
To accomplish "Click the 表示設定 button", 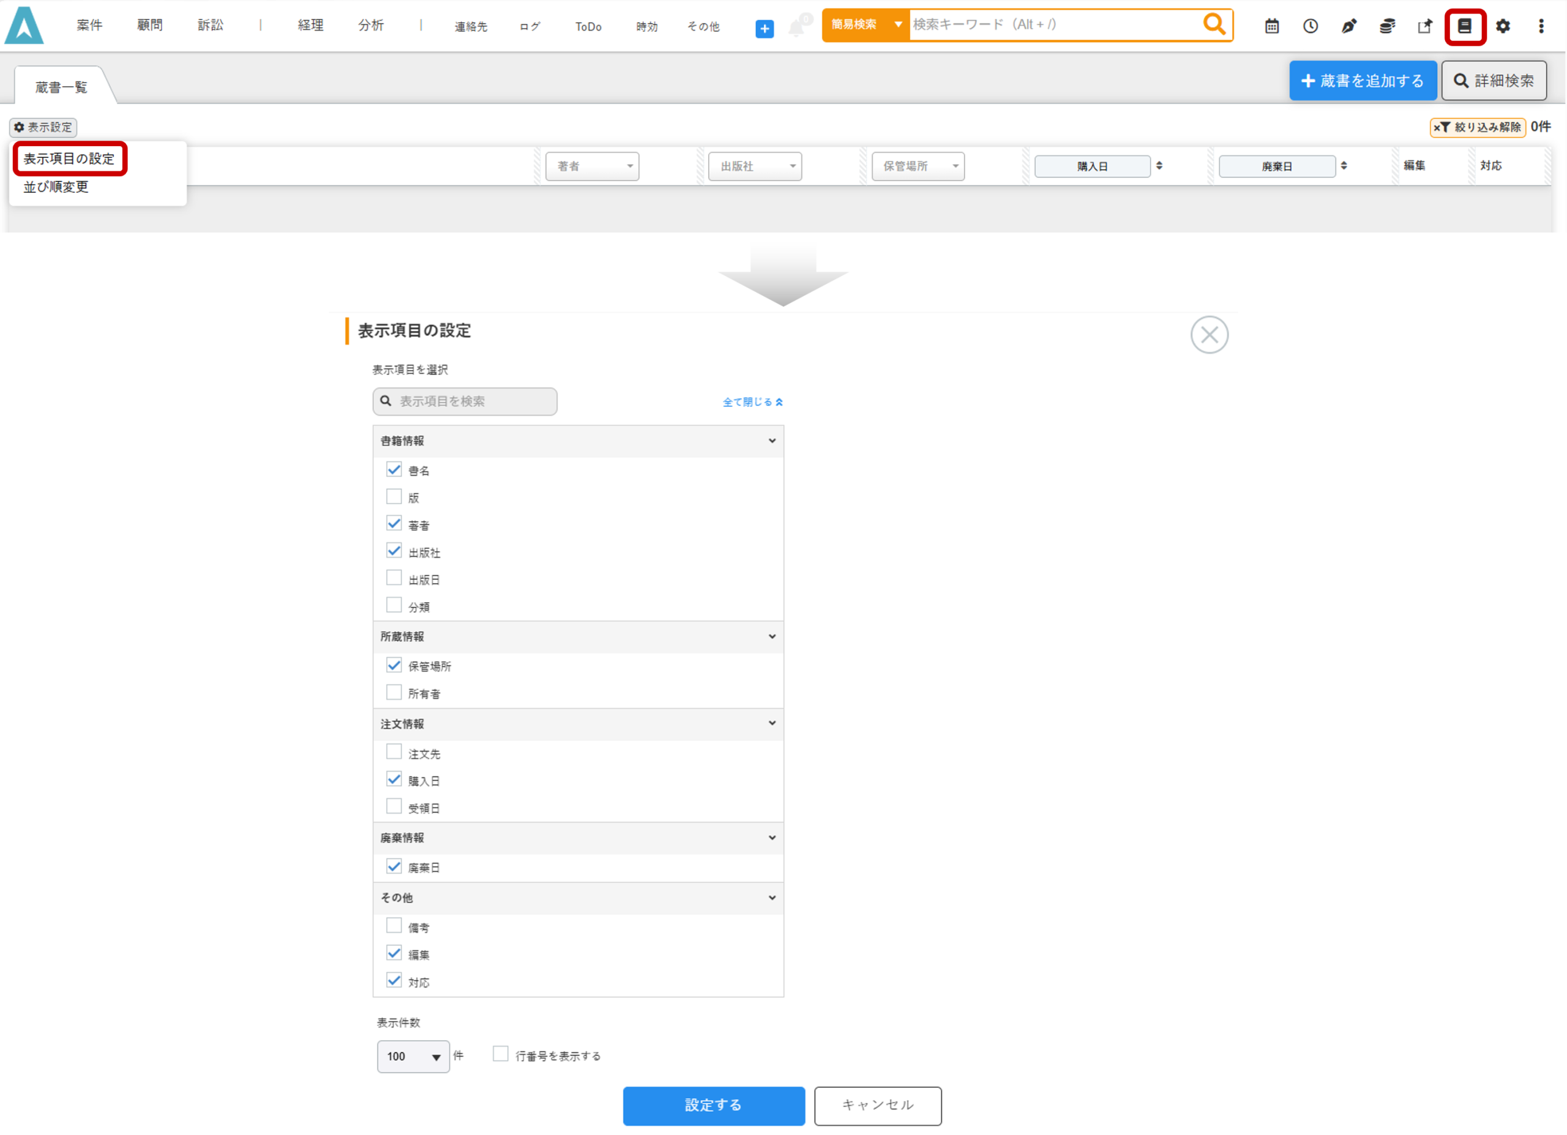I will (43, 127).
